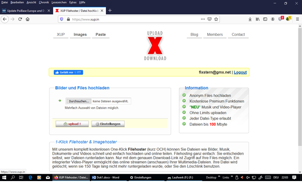Open the Chronik menu
This screenshot has width=302, height=196.
tap(44, 2)
